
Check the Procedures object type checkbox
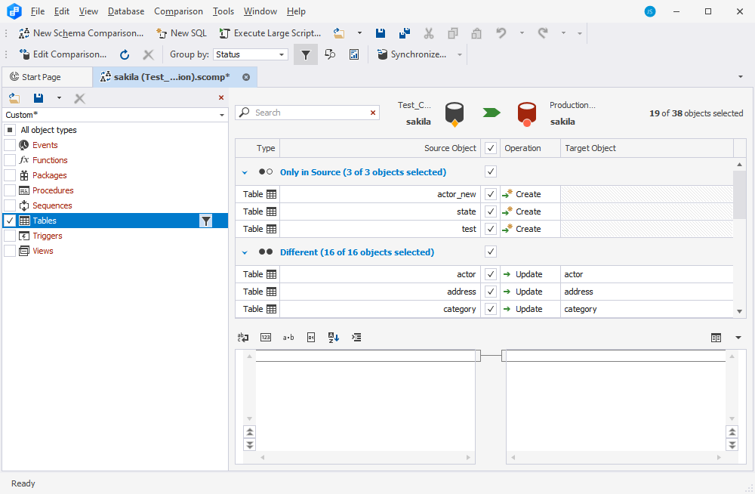pos(10,190)
